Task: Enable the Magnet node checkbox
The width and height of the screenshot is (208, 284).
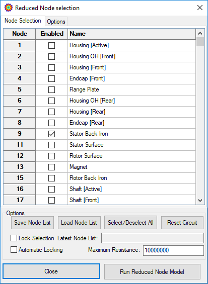Action: (x=51, y=167)
